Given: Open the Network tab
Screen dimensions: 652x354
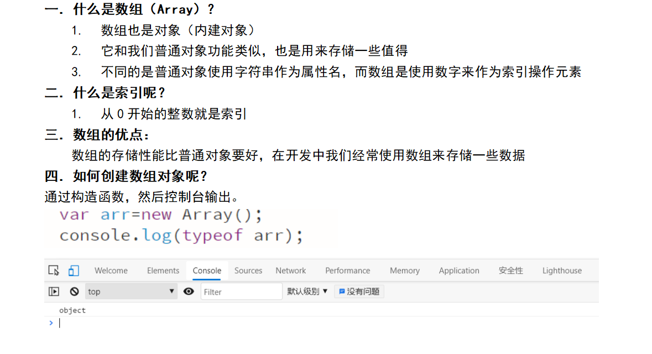Looking at the screenshot, I should pos(290,270).
